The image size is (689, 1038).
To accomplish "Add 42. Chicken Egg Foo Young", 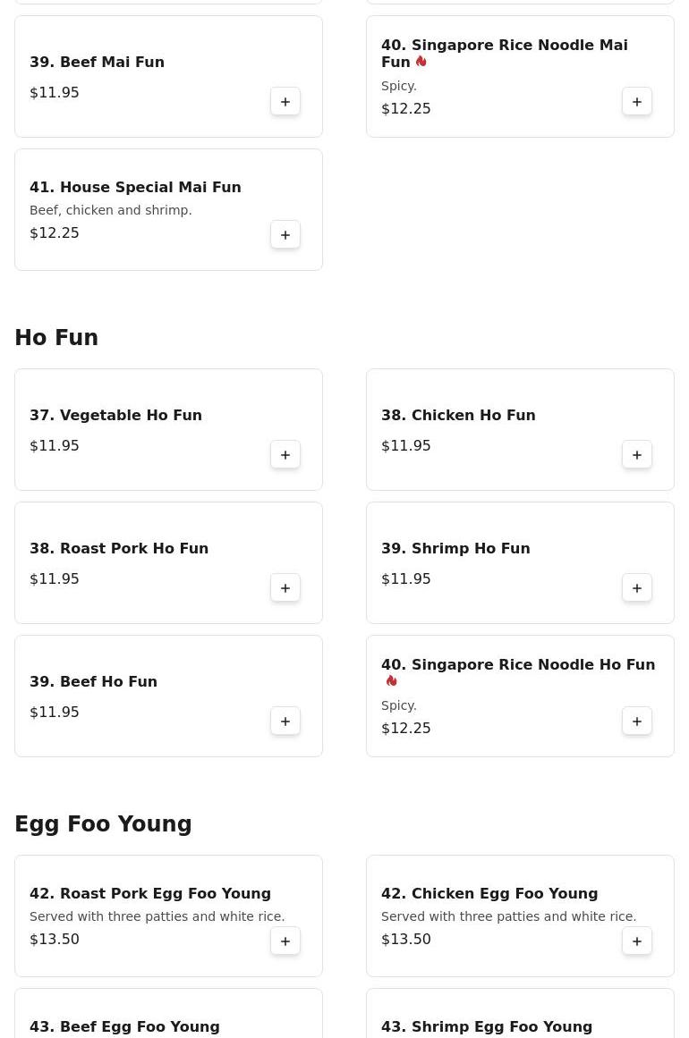I will (x=637, y=941).
